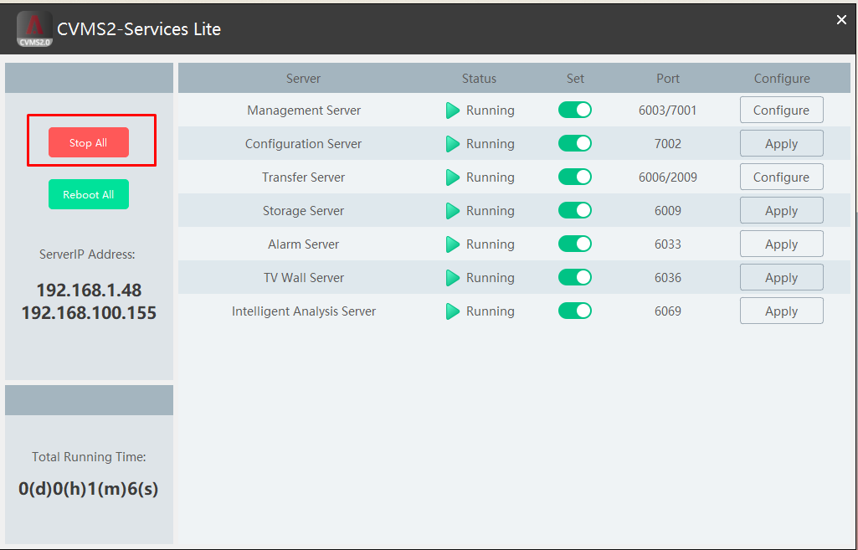The image size is (858, 550).
Task: Click the green play icon for Transfer Server
Action: coord(453,177)
